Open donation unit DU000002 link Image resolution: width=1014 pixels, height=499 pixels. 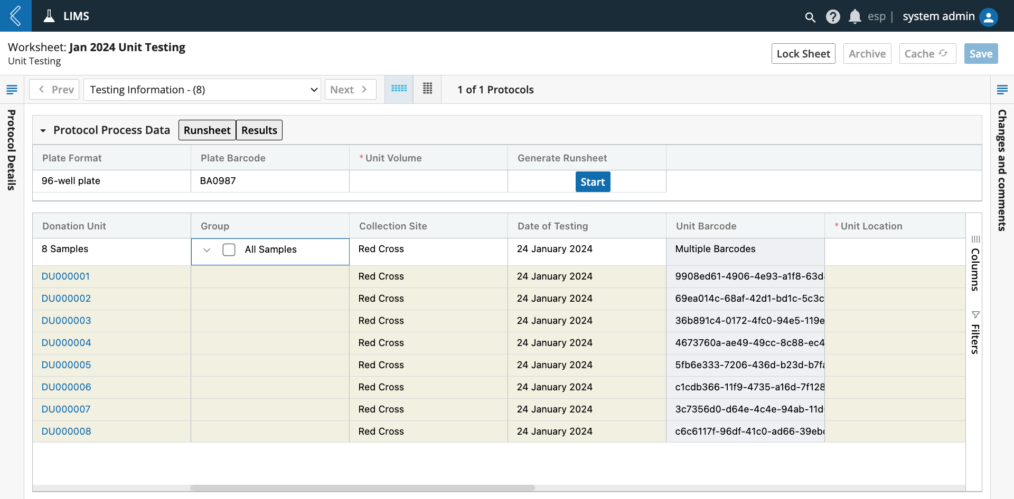66,299
